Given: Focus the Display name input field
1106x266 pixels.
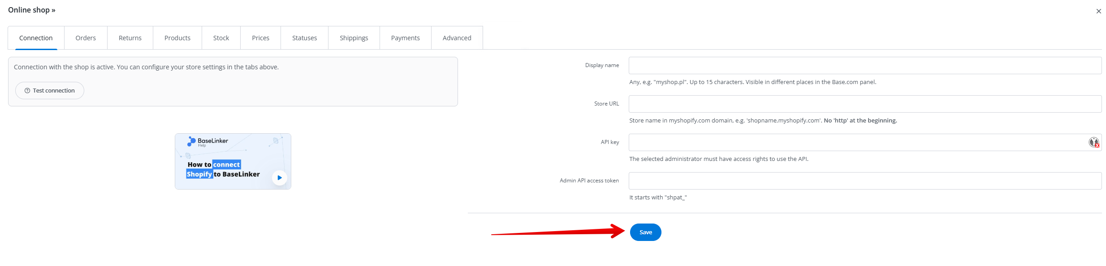Looking at the screenshot, I should [x=864, y=65].
